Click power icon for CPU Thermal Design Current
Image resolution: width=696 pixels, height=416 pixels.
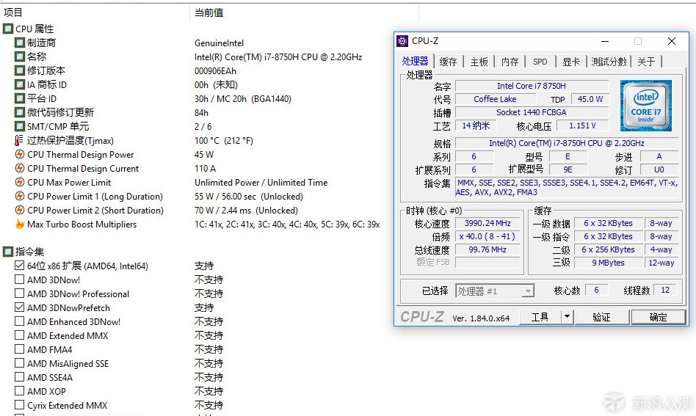(20, 168)
